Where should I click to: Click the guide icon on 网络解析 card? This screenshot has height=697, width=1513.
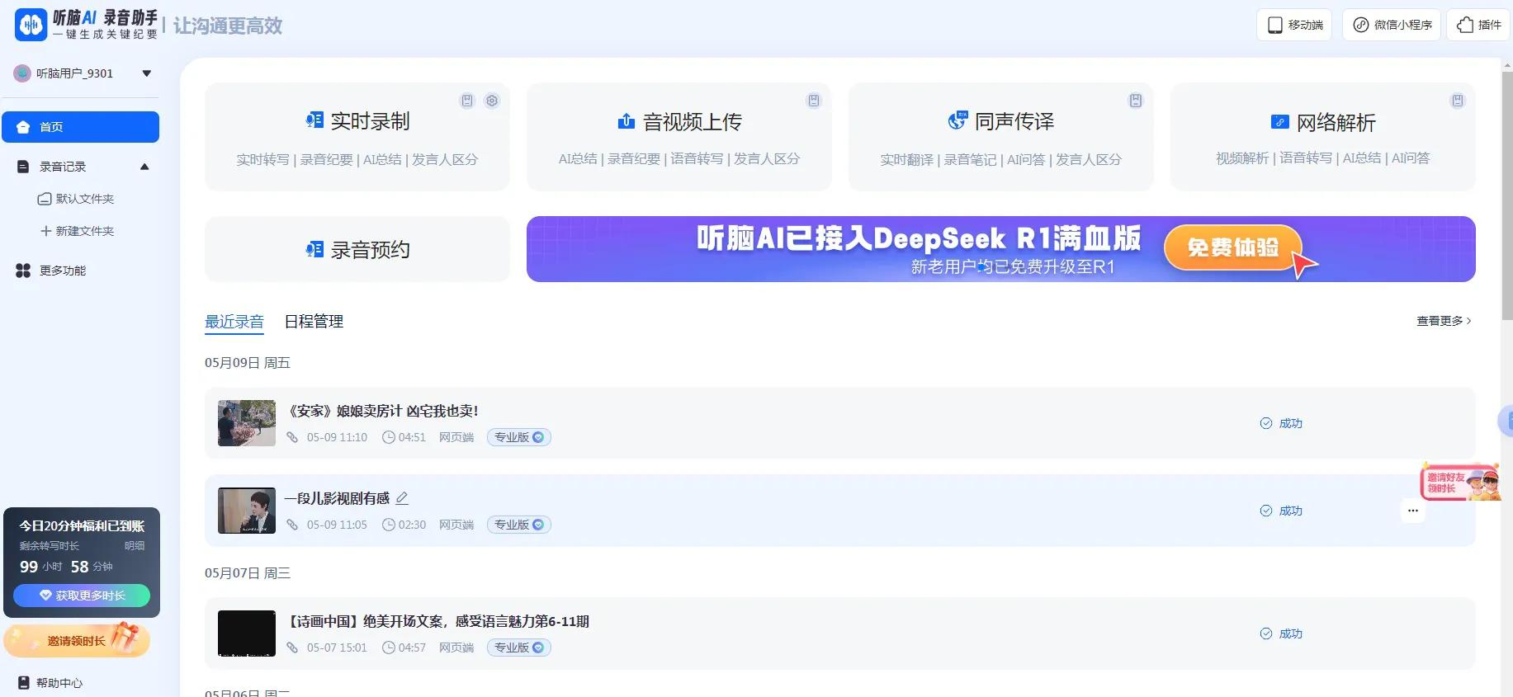pos(1458,101)
